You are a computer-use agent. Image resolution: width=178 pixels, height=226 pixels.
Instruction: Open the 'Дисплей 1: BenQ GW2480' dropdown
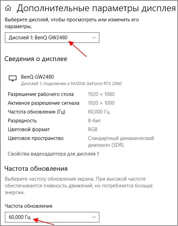[x=52, y=38]
